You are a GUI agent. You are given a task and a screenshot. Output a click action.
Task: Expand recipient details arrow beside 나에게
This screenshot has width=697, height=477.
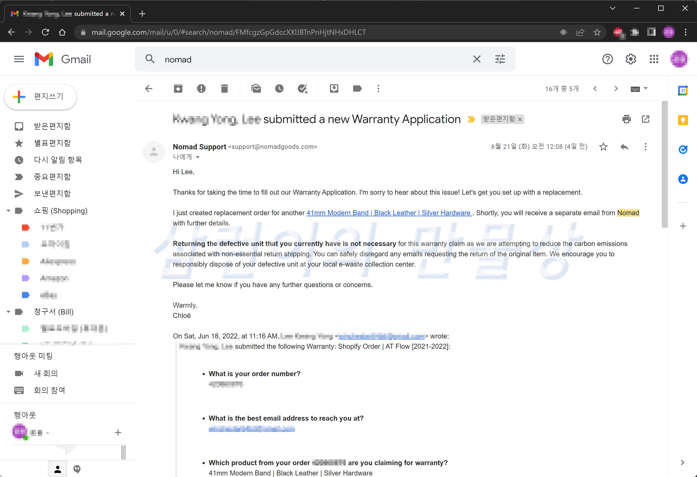pyautogui.click(x=198, y=157)
